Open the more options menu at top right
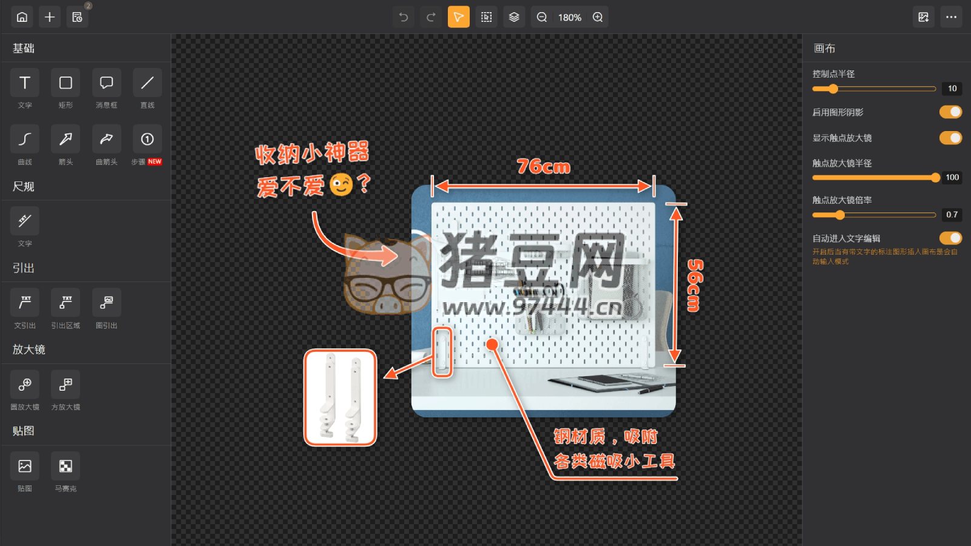 951,17
